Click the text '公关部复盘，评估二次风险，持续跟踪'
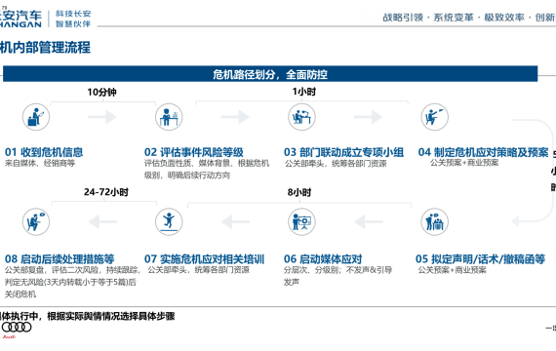556x351 pixels. click(x=72, y=270)
